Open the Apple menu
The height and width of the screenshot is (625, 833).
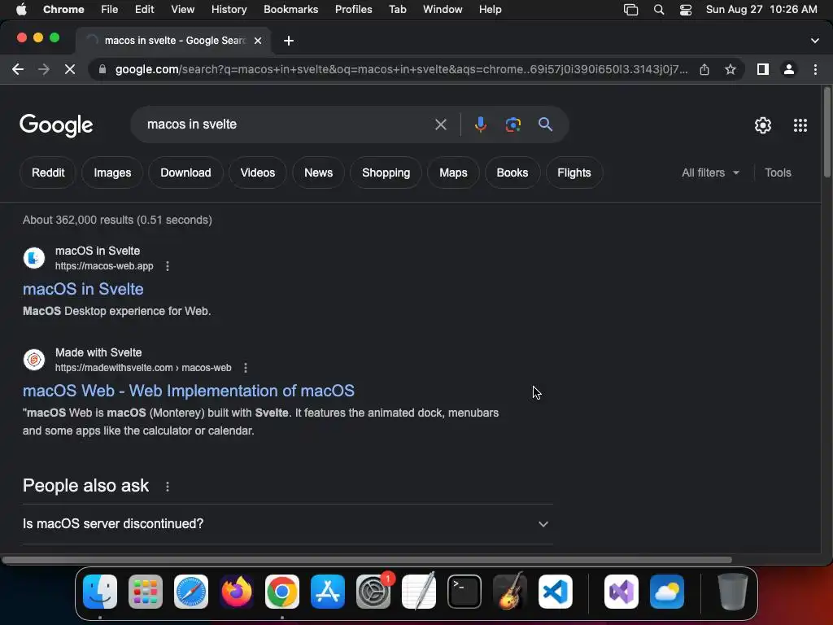[21, 10]
